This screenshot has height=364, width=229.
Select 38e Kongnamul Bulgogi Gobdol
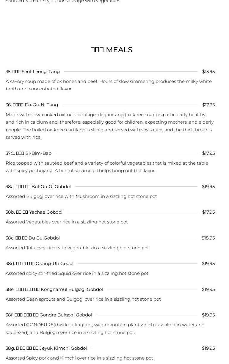click(x=54, y=289)
